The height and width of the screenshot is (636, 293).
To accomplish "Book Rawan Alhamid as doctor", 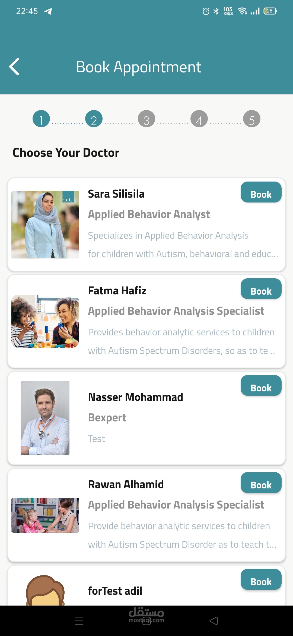I will (x=261, y=483).
